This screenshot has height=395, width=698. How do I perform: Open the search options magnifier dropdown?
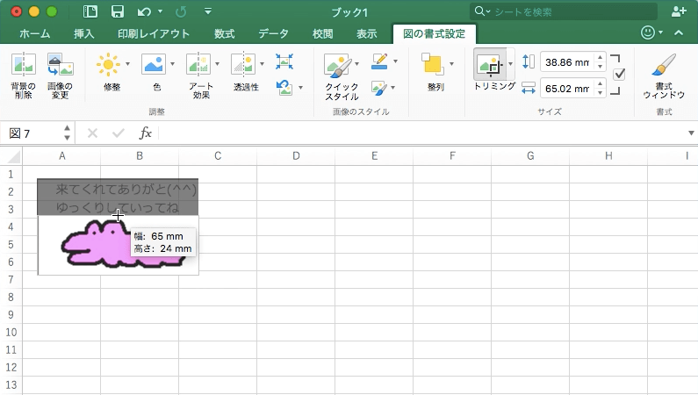point(482,11)
